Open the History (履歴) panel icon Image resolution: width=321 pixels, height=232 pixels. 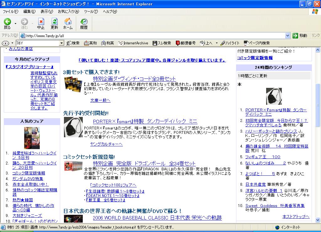click(84, 24)
